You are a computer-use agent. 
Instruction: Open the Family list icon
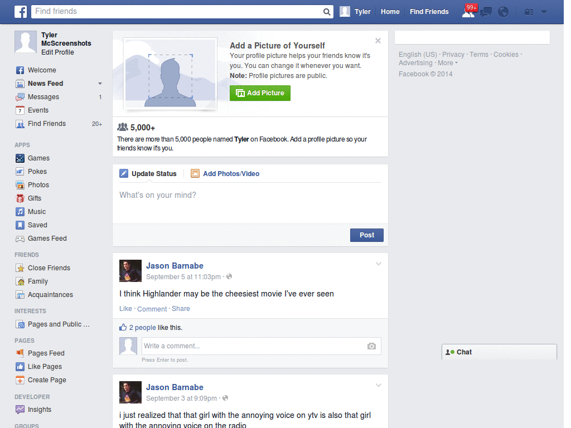pyautogui.click(x=20, y=281)
